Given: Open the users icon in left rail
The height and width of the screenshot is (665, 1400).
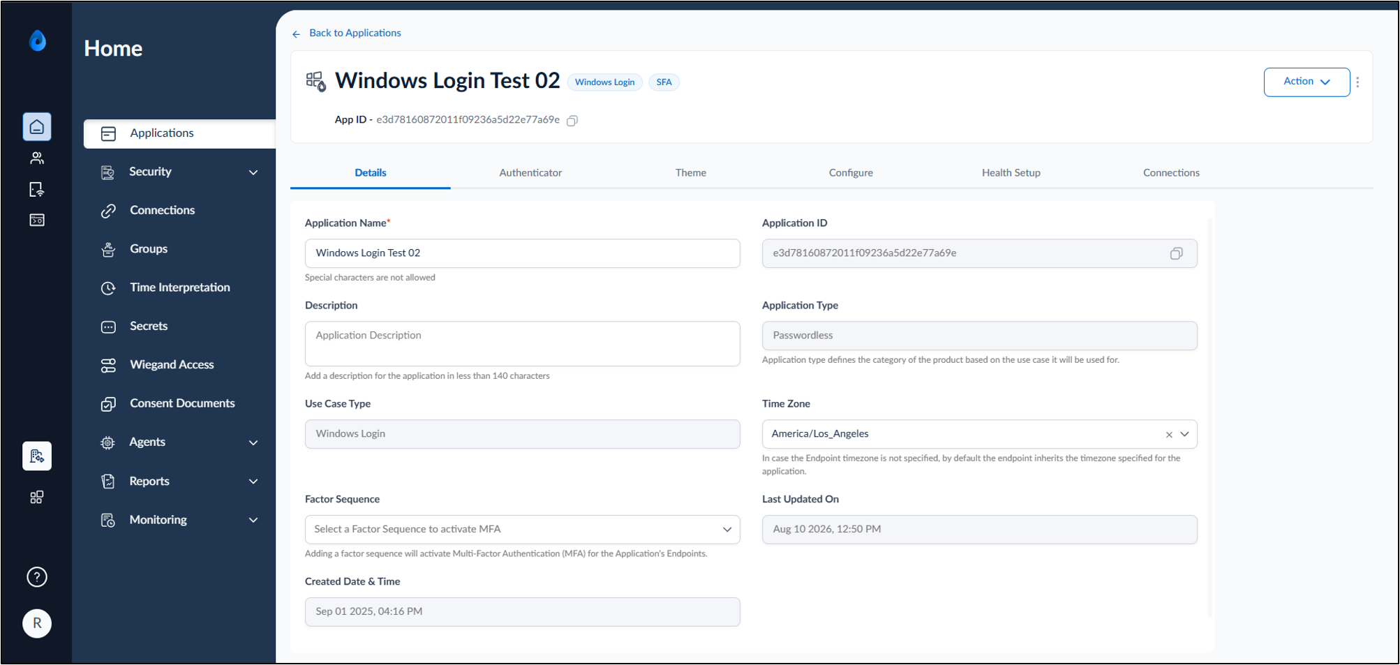Looking at the screenshot, I should [37, 158].
